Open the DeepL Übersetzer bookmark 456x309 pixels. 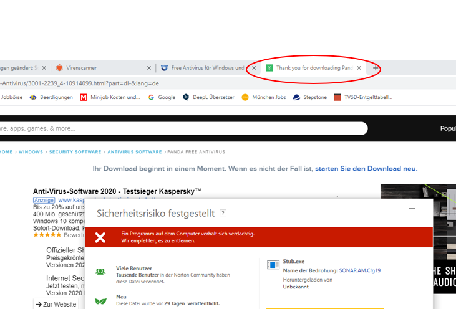[x=208, y=97]
